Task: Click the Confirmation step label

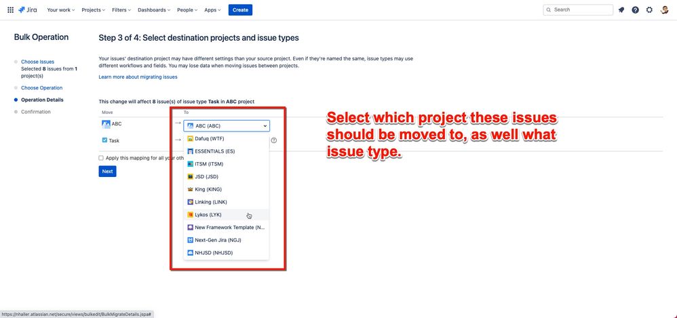Action: (36, 112)
